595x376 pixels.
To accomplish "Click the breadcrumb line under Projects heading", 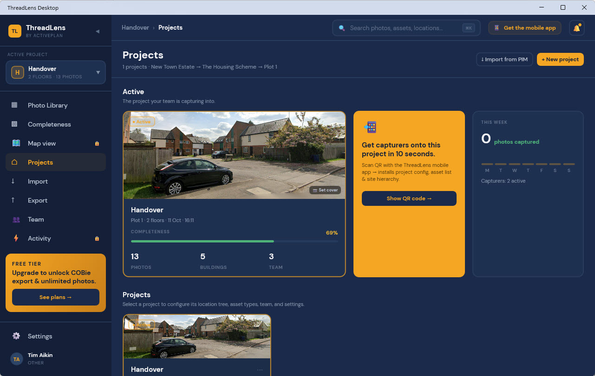I will click(200, 67).
